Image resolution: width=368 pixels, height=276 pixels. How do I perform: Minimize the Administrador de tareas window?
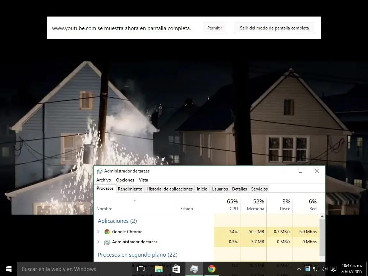tap(284, 171)
